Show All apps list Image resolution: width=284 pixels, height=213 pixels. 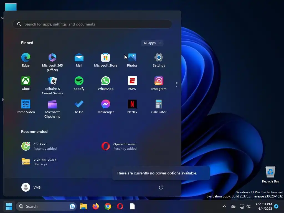click(x=152, y=43)
